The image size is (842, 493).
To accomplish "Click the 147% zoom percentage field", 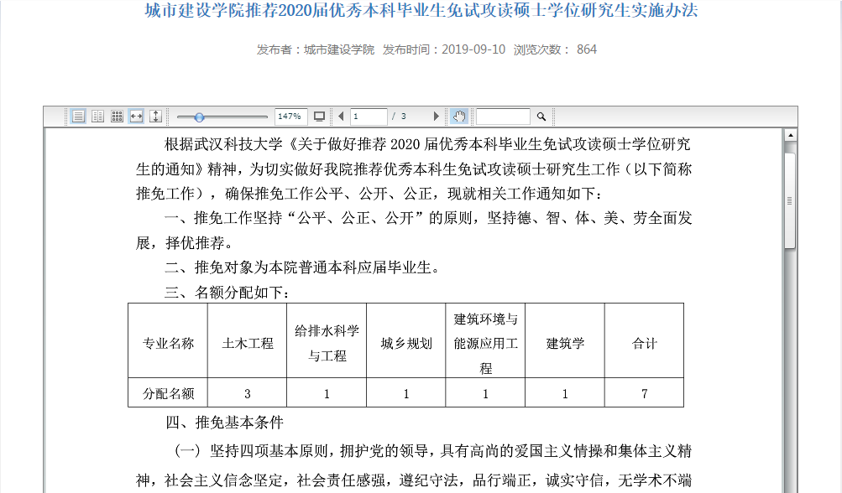I will pyautogui.click(x=290, y=117).
